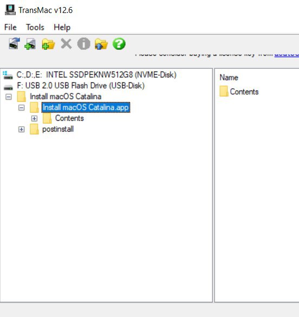Screen dimensions: 299x317
Task: Select F: USB 2.0 USB Flash Drive
Action: 81,86
